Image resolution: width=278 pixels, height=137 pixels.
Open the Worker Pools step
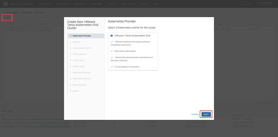tap(78, 66)
